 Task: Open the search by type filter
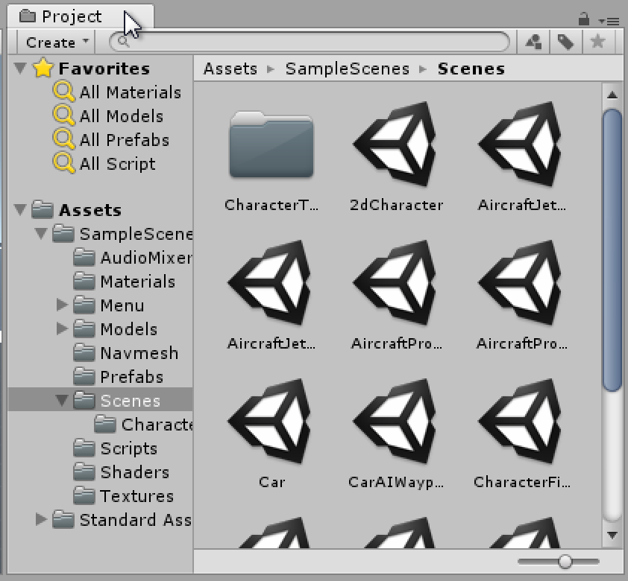tap(534, 42)
